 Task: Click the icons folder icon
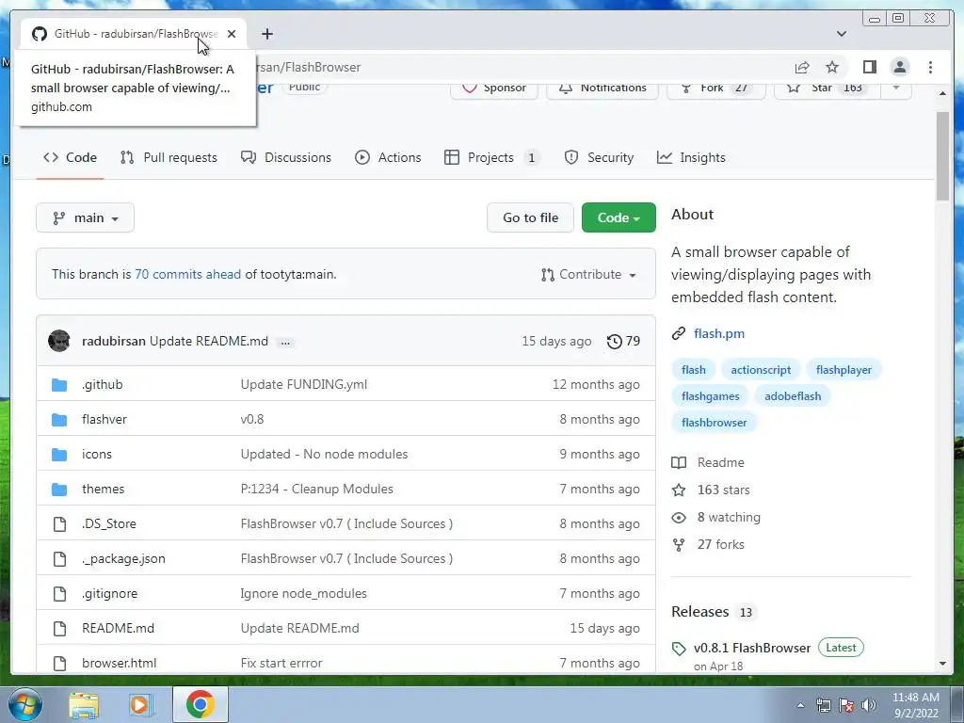click(x=59, y=455)
